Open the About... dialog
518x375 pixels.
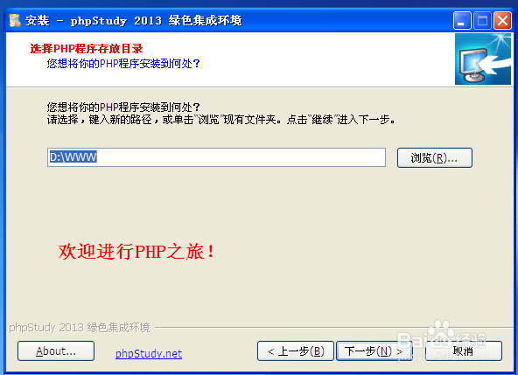(x=56, y=351)
